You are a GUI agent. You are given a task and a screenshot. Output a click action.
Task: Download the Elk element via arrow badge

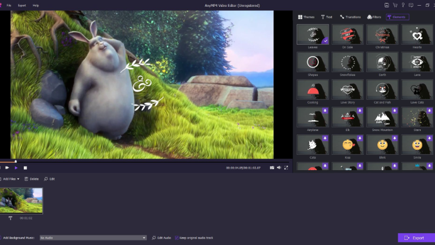pos(360,111)
